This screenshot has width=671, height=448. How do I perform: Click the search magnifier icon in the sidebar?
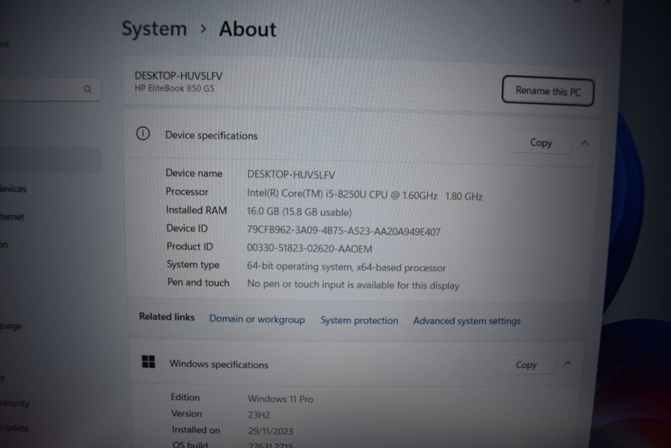(x=88, y=89)
